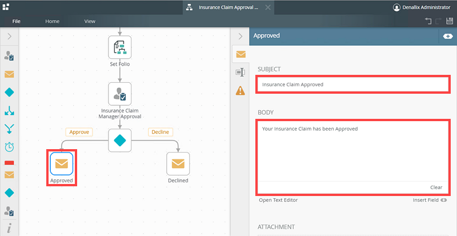Click into the Subject text field
Screen dimensions: 457x236
click(352, 84)
